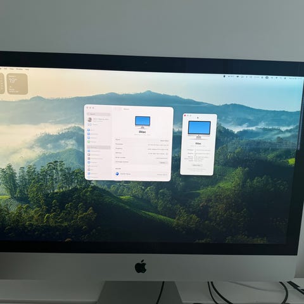Click the iMac Name row in About
Screen dimensions: 304x304
click(x=142, y=140)
